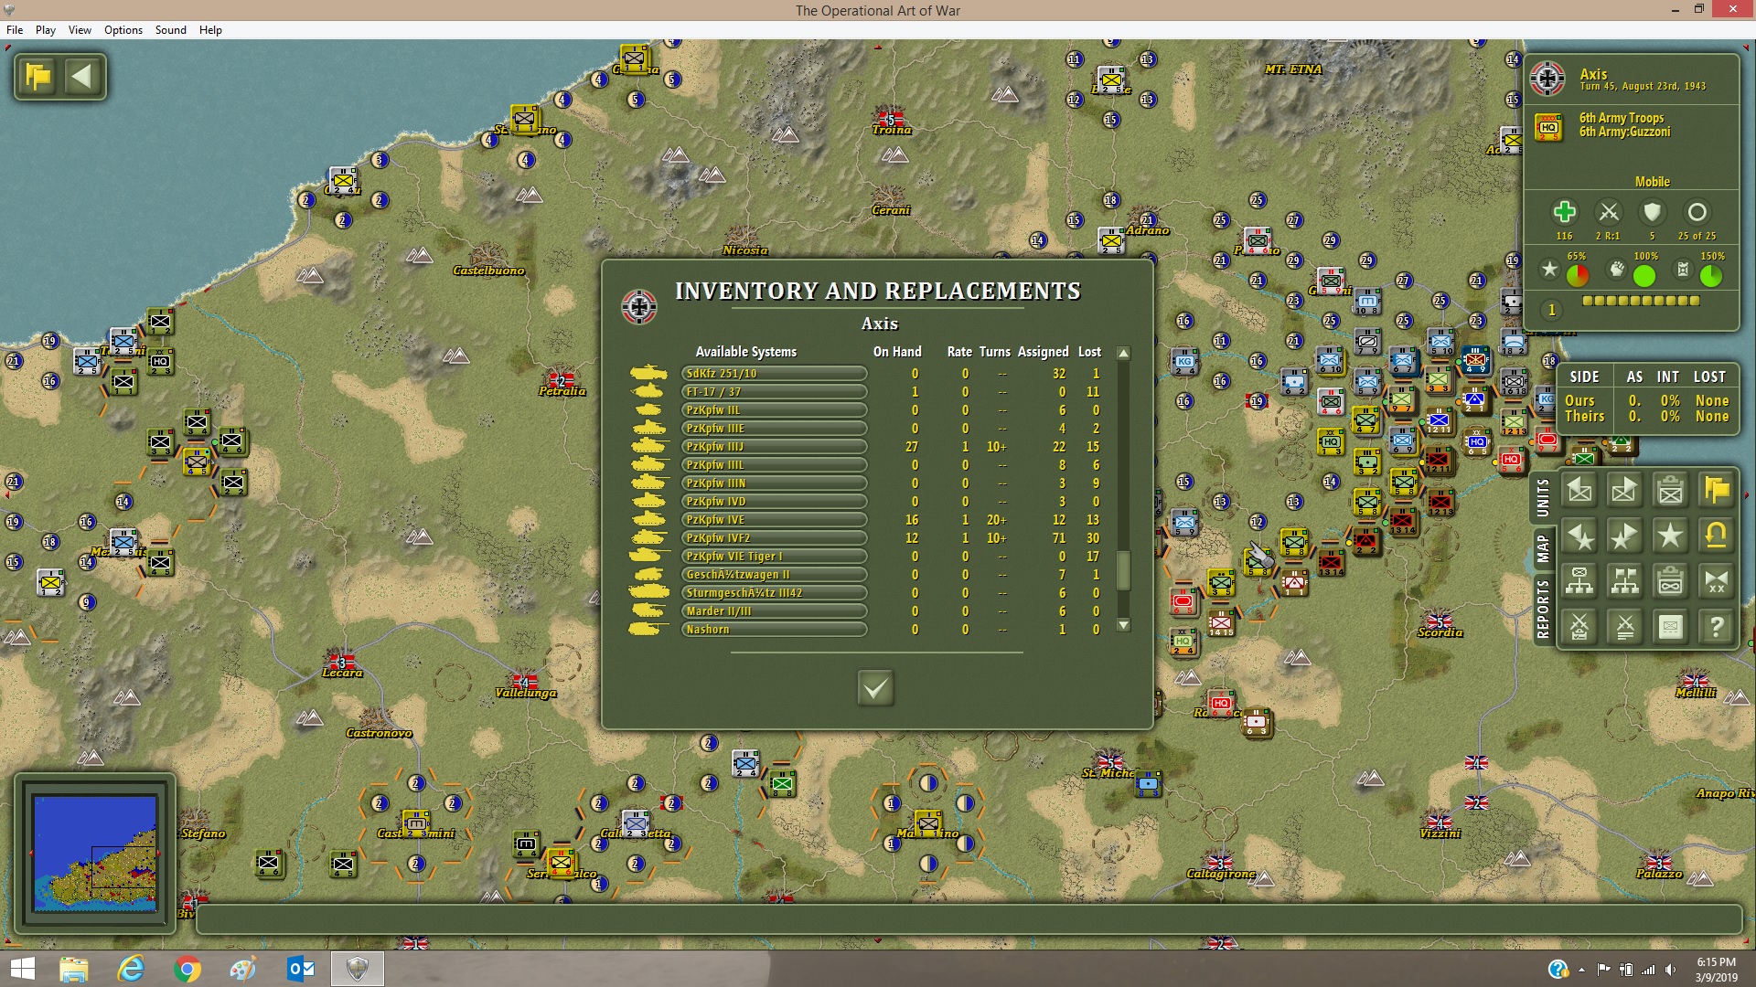Click the next formation star-arrow icon
This screenshot has width=1756, height=987.
[x=1625, y=536]
